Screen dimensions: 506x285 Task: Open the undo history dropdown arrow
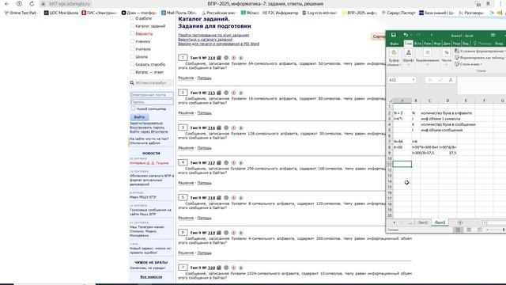411,35
